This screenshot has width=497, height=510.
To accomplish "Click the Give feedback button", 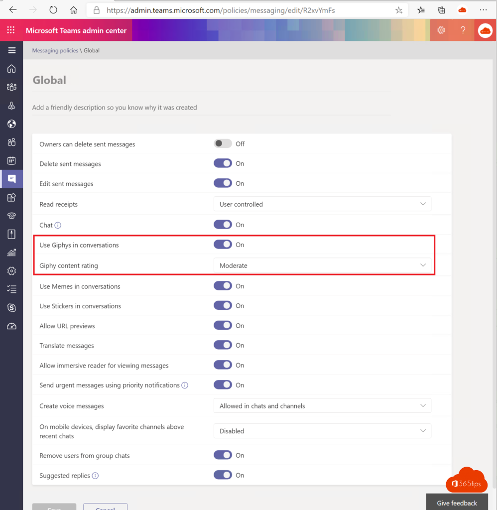I will click(x=457, y=503).
